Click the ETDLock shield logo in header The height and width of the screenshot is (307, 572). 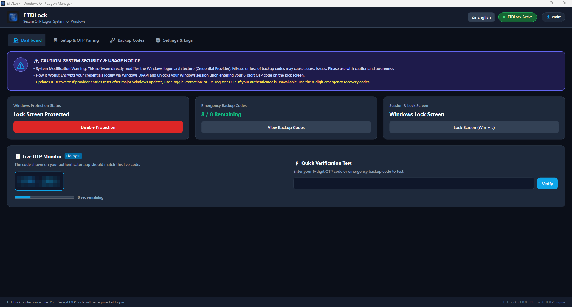coord(13,17)
